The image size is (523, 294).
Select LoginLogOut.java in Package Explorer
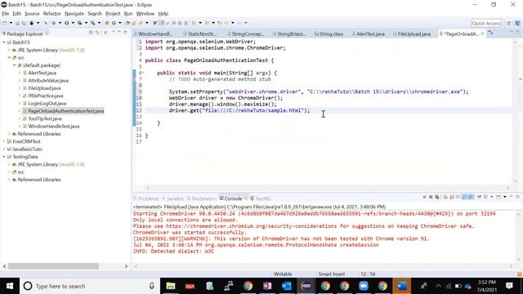click(x=47, y=104)
